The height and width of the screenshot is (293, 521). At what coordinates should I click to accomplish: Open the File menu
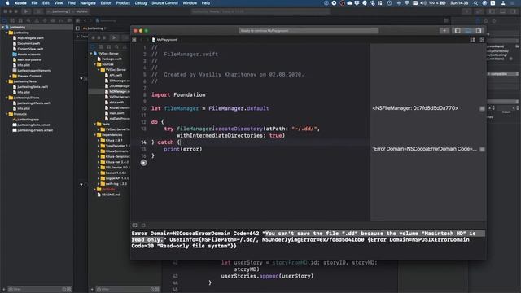click(34, 3)
